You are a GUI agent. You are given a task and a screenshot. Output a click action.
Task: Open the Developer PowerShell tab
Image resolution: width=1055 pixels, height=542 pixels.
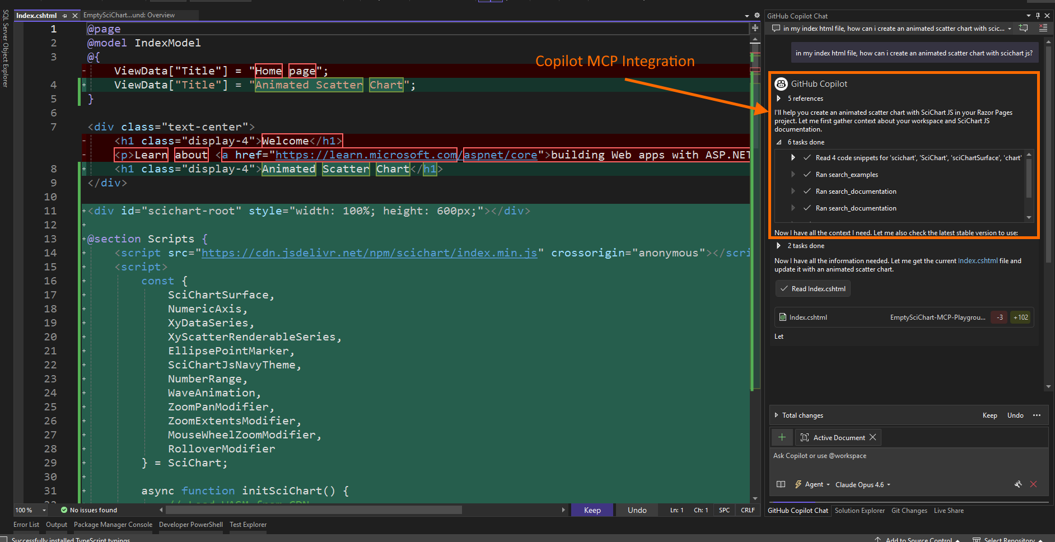tap(191, 525)
